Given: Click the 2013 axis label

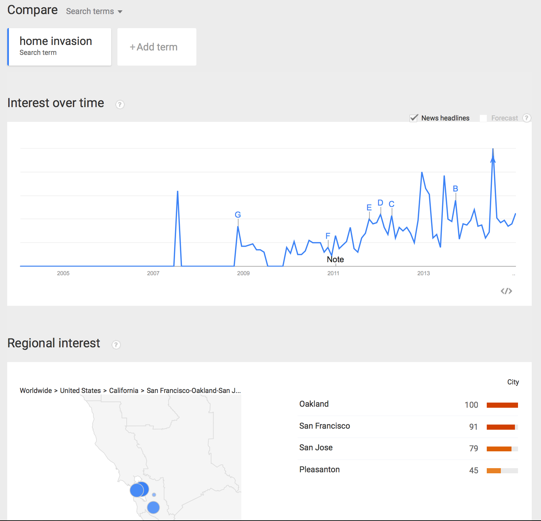Looking at the screenshot, I should pos(424,273).
